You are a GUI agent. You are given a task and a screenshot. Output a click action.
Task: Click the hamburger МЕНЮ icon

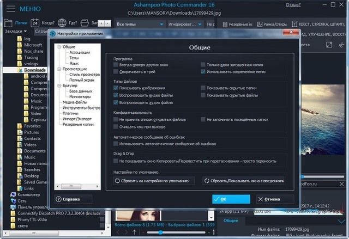point(9,9)
